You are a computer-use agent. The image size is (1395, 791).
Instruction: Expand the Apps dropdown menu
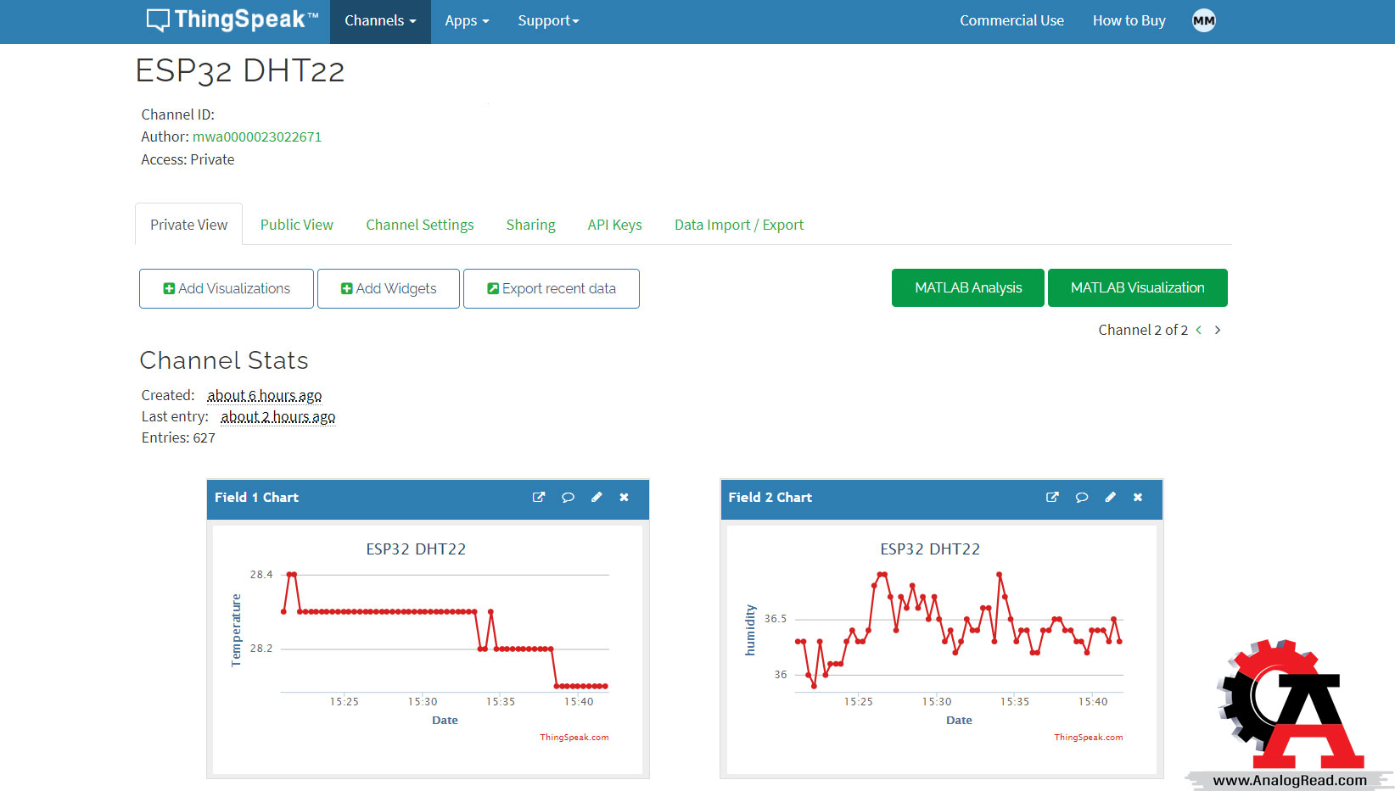coord(467,21)
